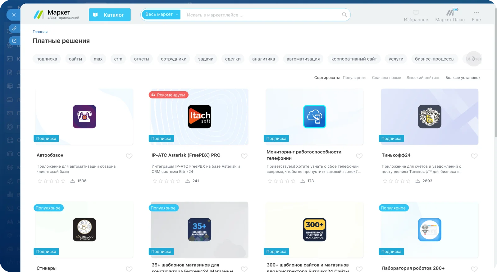Open the 35+ шаблонов магазинов icon

pyautogui.click(x=199, y=230)
